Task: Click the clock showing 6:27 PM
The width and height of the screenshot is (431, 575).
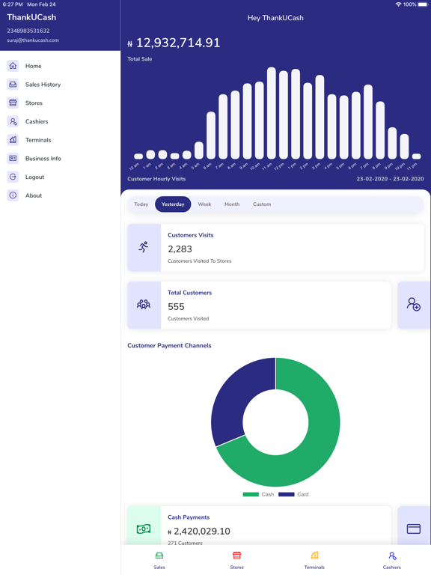Action: [x=13, y=4]
